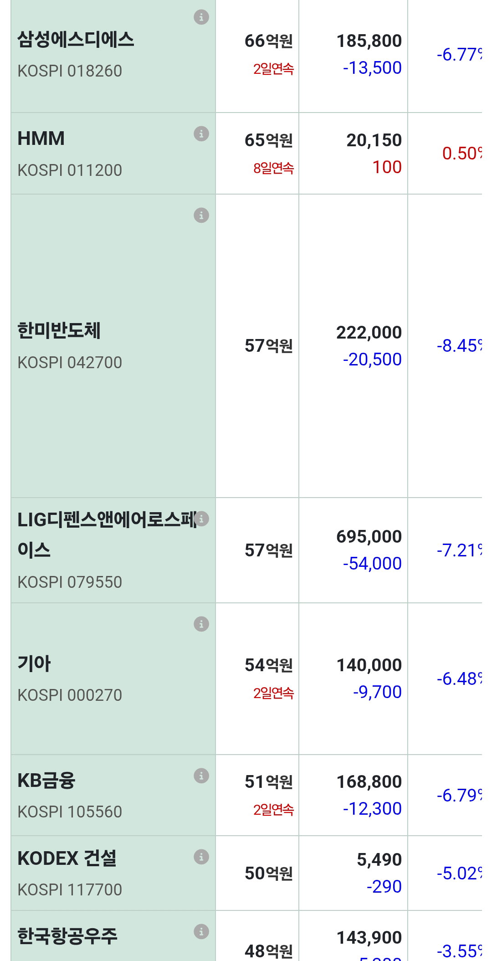Image resolution: width=492 pixels, height=961 pixels.
Task: Select KOSPI 079550 code text
Action: tap(70, 582)
